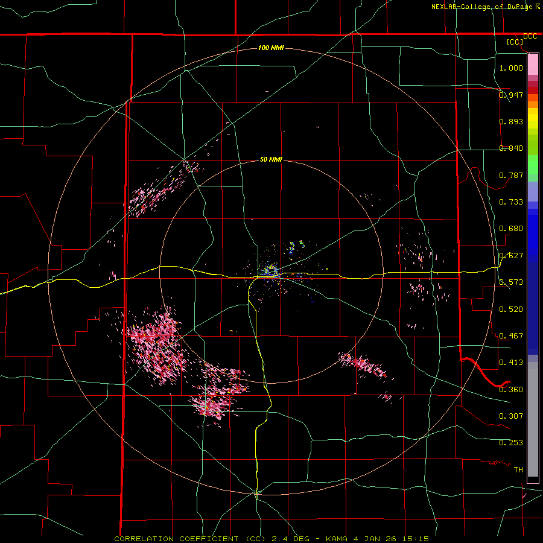Click the KAMA radar site identifier
Image resolution: width=543 pixels, height=543 pixels.
click(x=337, y=539)
